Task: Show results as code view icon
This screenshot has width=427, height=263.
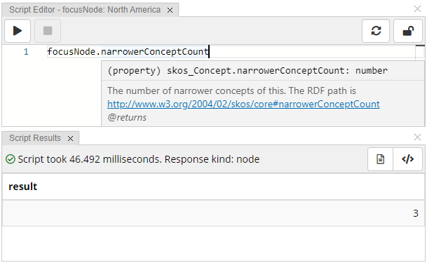Action: point(407,159)
